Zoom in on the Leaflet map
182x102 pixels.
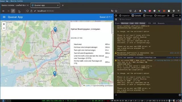tap(4, 24)
